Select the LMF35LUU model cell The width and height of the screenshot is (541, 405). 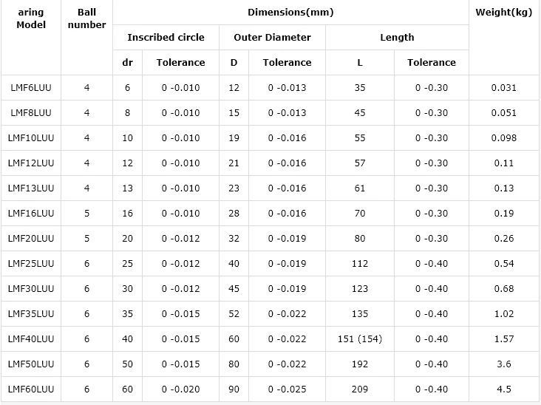[31, 314]
